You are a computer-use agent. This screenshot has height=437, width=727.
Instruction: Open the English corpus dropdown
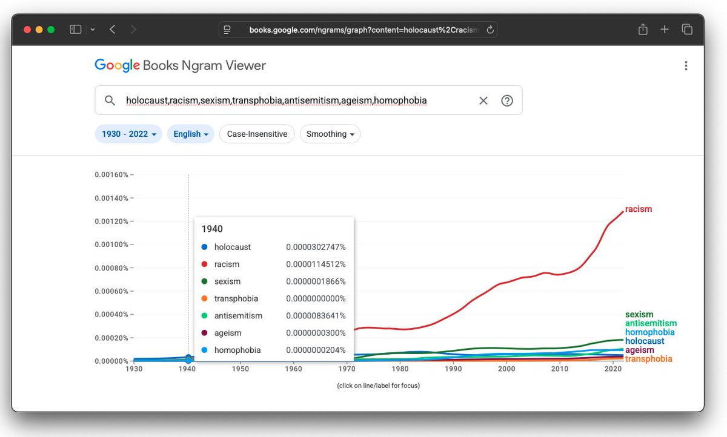[x=191, y=134]
